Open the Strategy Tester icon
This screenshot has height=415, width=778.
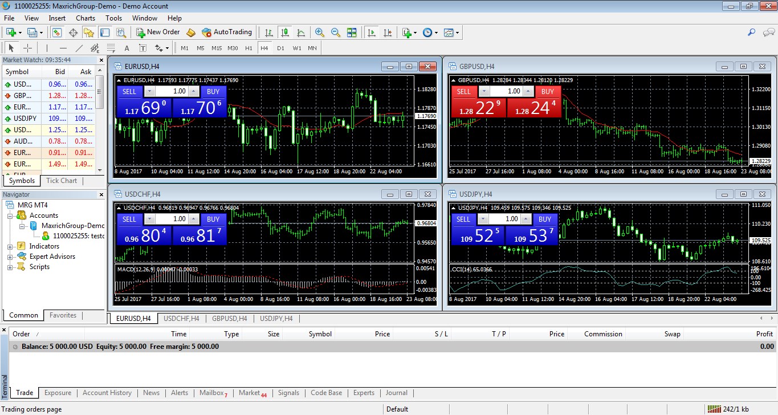pos(120,32)
